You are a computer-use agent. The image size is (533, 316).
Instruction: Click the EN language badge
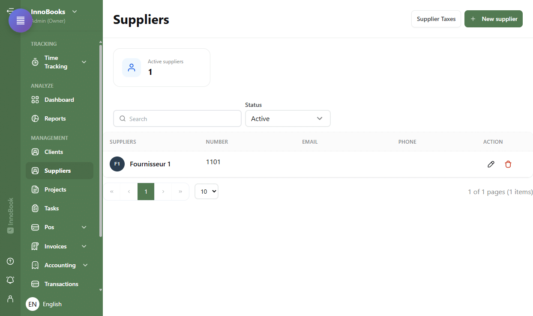(33, 304)
